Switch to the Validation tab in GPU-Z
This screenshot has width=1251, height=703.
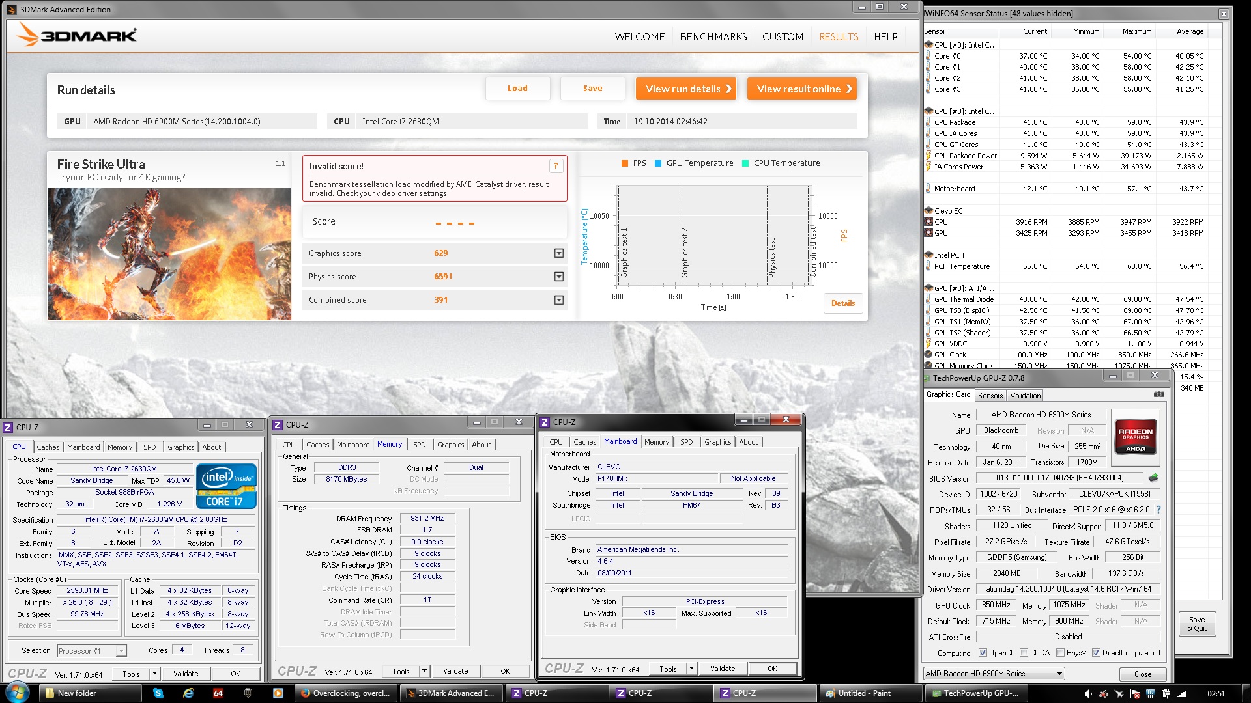point(1025,396)
